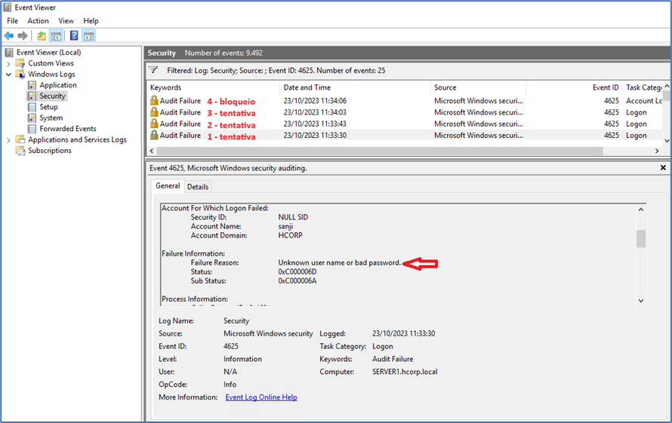Screen dimensions: 672x423
Task: Open the Event Log Online Help link
Action: pyautogui.click(x=260, y=397)
